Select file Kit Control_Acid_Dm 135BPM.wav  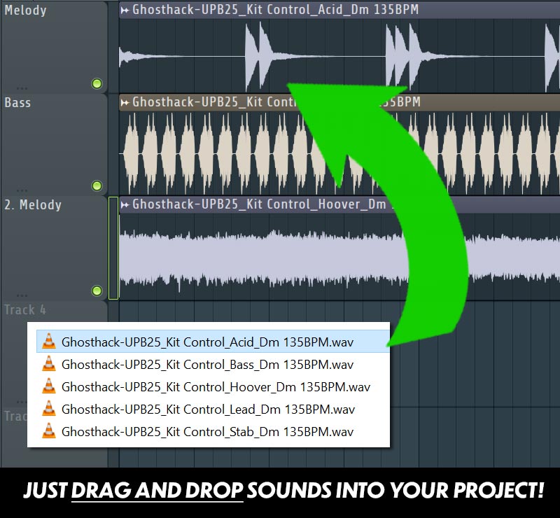(213, 342)
